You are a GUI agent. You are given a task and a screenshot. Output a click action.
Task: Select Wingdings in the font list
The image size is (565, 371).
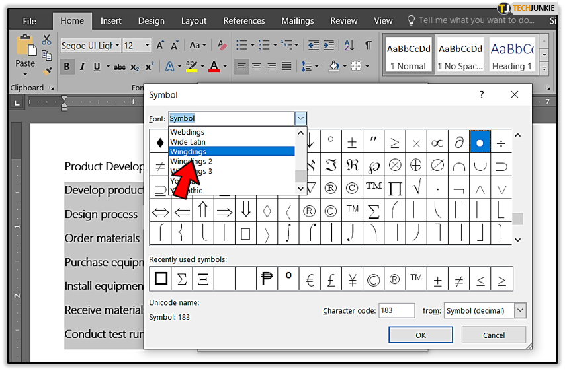point(232,151)
